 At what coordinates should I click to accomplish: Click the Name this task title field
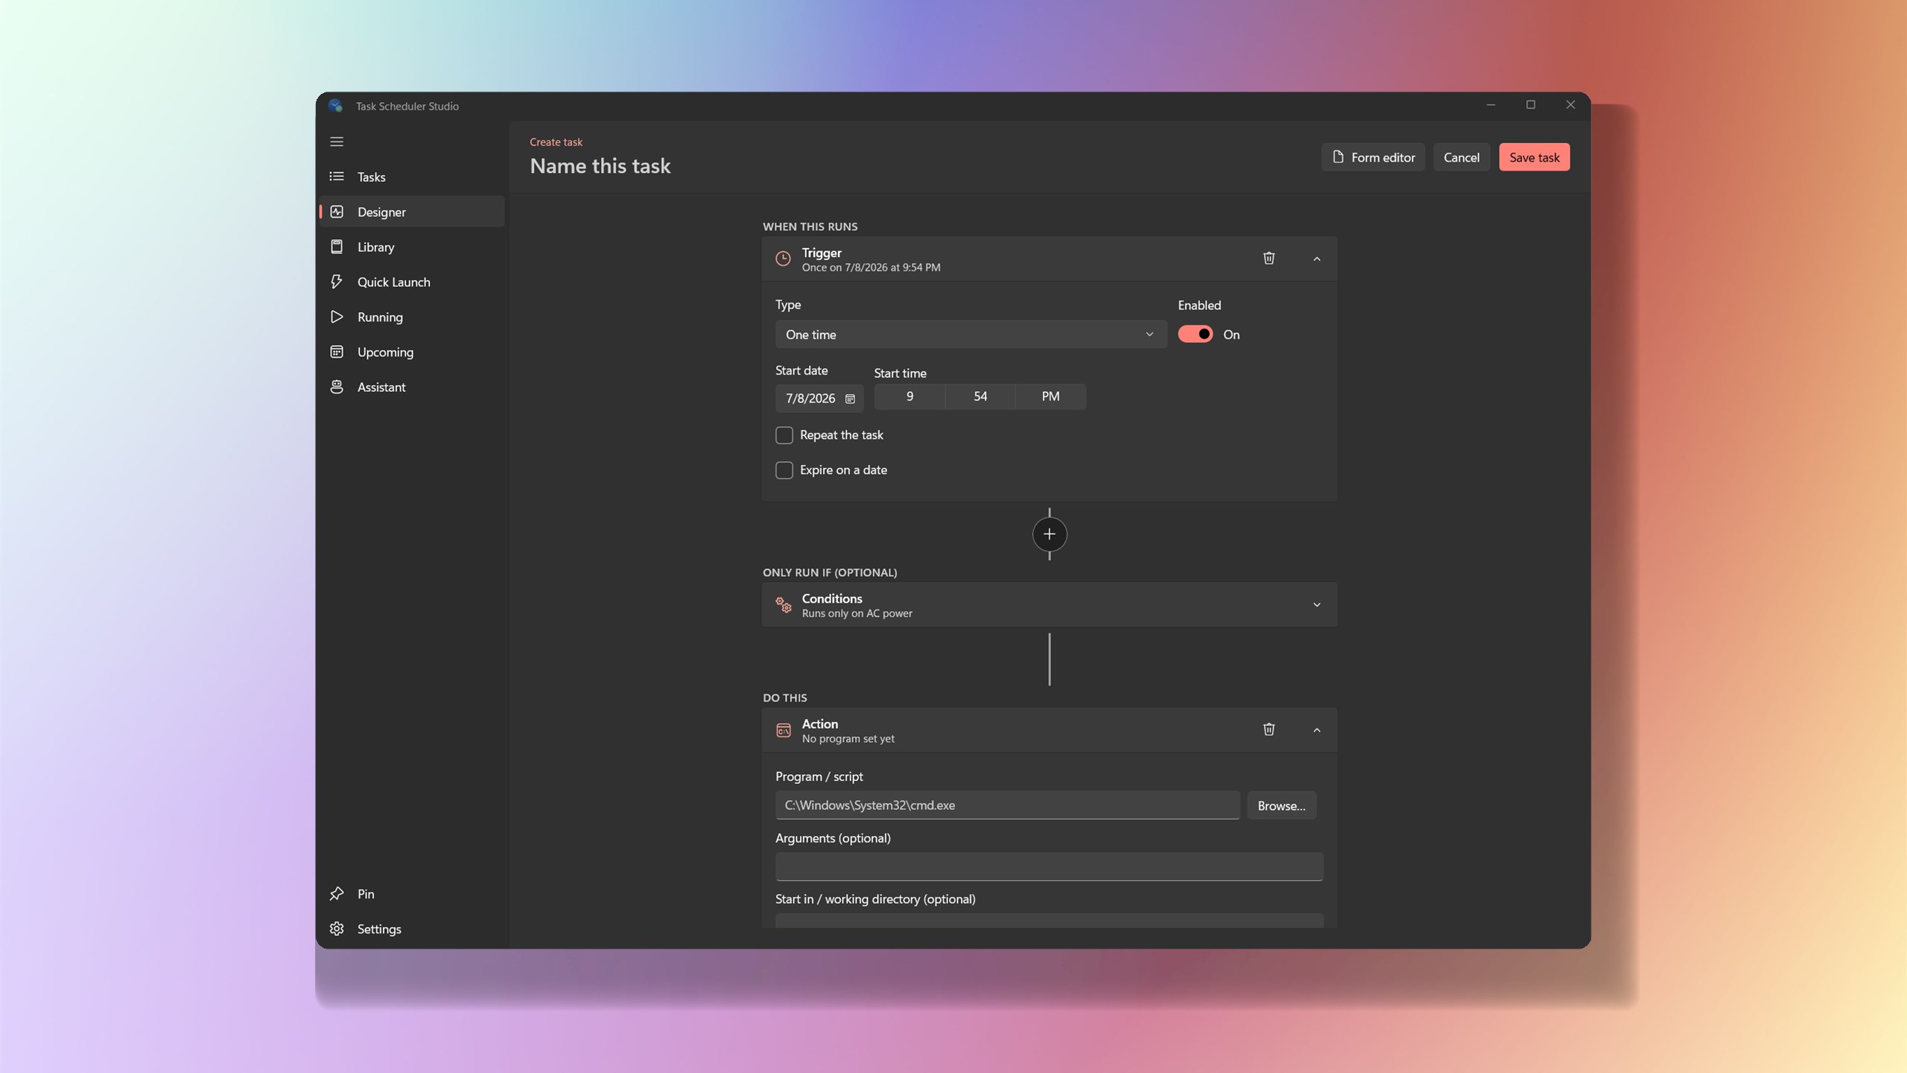coord(600,165)
